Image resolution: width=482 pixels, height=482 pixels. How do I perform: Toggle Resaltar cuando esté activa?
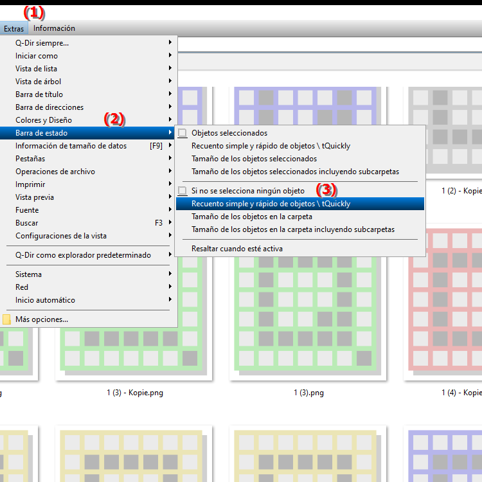tap(300, 249)
